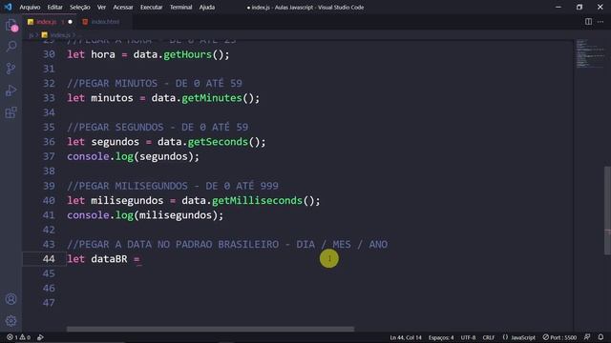Click the VS Code logo icon

point(8,7)
